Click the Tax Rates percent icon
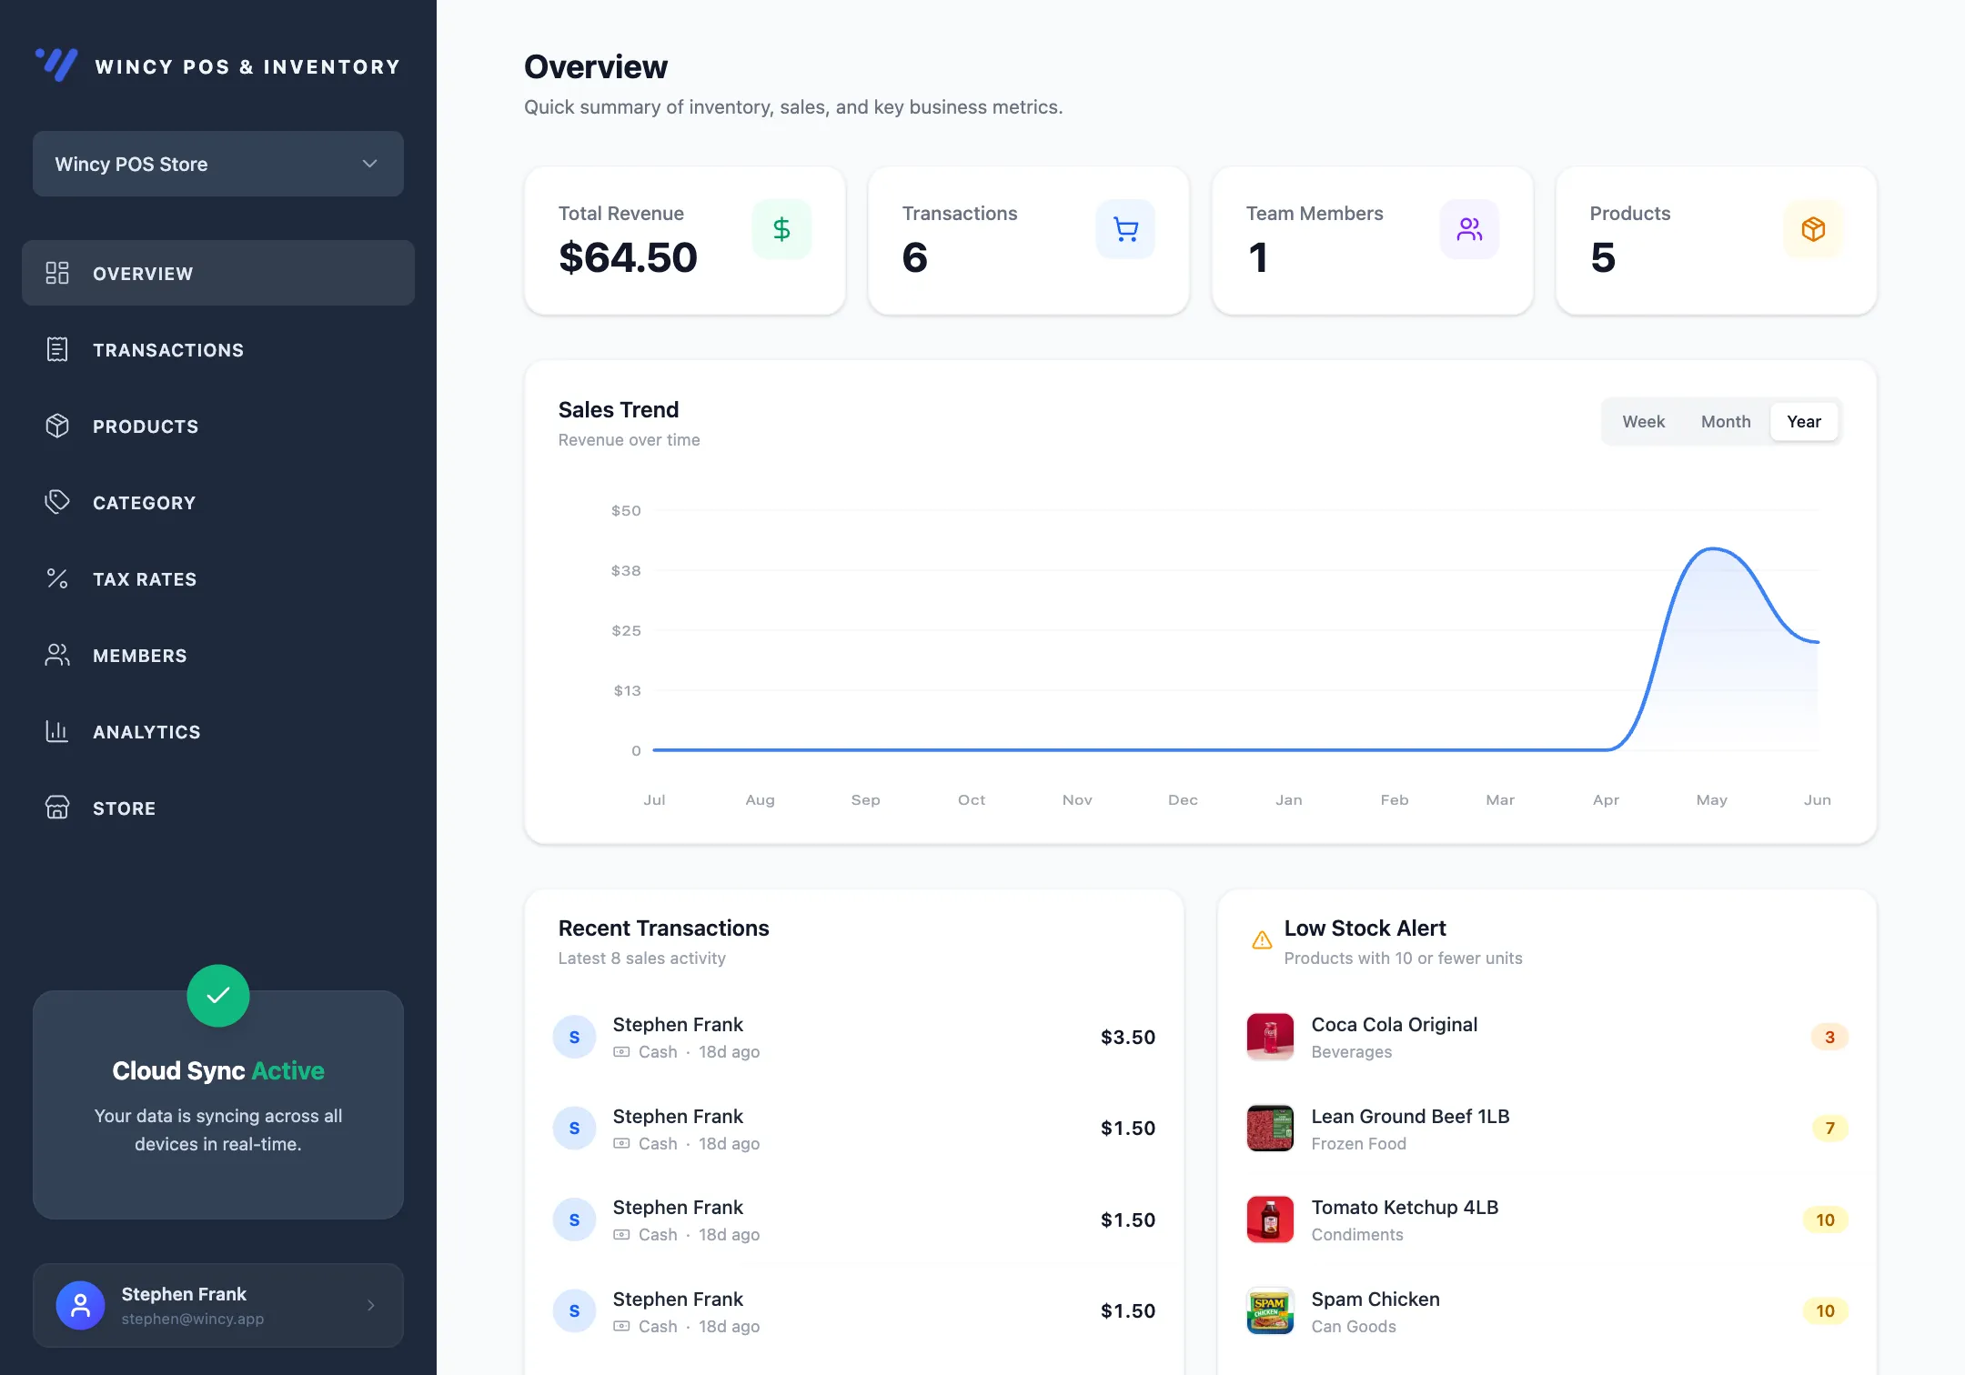Viewport: 1965px width, 1375px height. coord(57,578)
